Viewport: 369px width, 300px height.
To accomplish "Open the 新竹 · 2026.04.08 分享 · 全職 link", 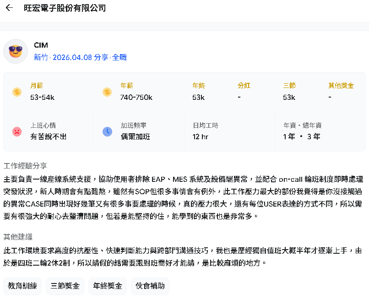I will coord(80,57).
